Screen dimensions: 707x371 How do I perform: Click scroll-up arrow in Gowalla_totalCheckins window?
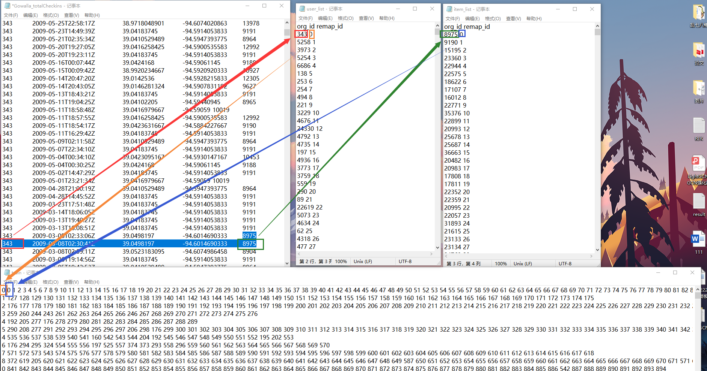[x=287, y=22]
